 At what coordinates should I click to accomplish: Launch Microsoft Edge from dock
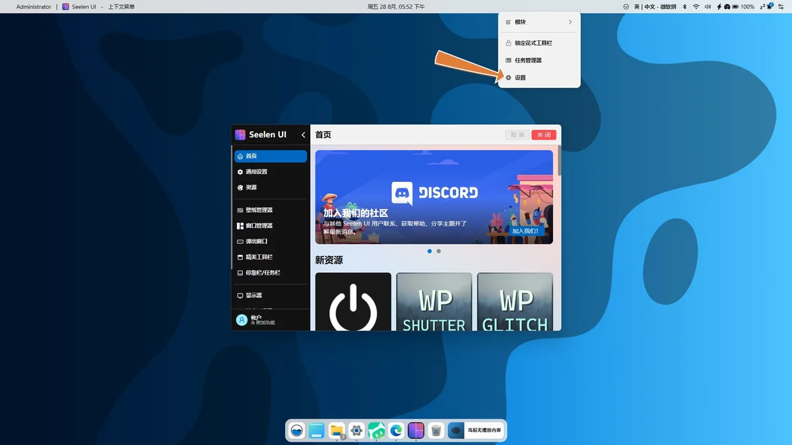point(396,430)
